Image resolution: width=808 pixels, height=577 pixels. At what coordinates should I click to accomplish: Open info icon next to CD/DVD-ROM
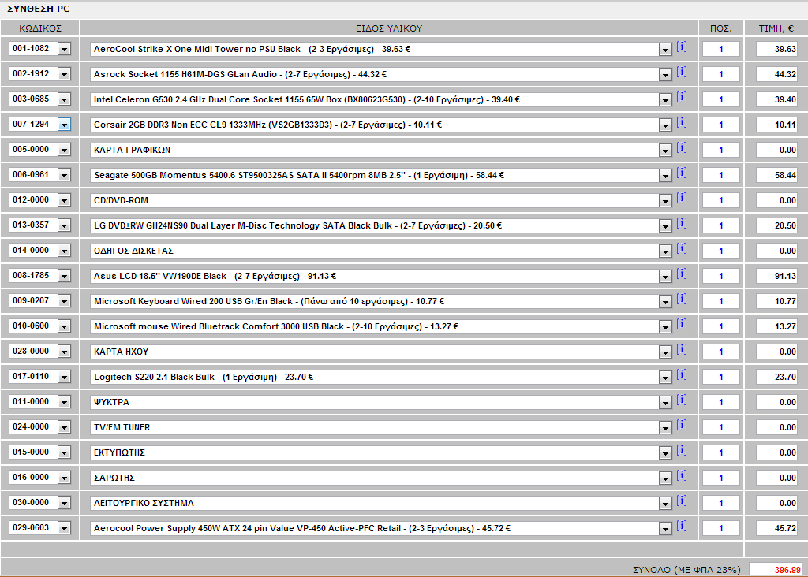click(x=681, y=198)
